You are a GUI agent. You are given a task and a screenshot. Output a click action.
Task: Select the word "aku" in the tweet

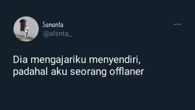(59, 72)
